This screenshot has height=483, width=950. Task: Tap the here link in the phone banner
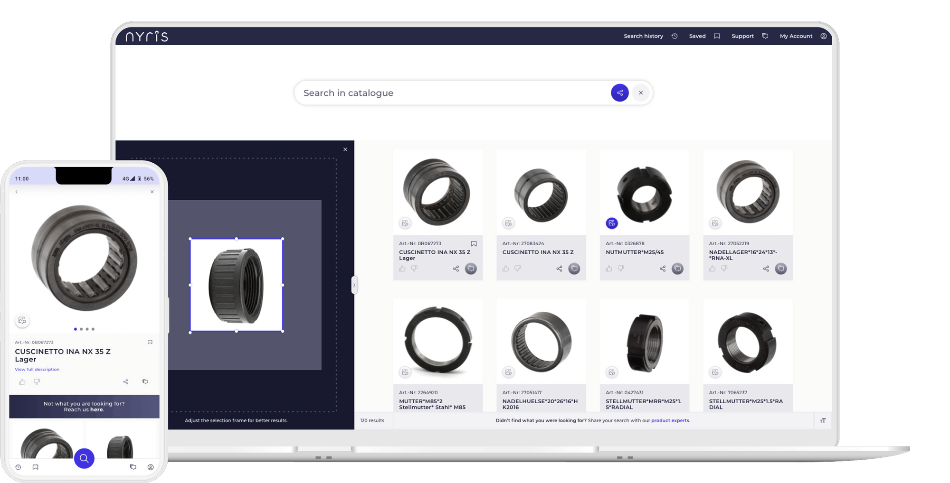(x=96, y=409)
